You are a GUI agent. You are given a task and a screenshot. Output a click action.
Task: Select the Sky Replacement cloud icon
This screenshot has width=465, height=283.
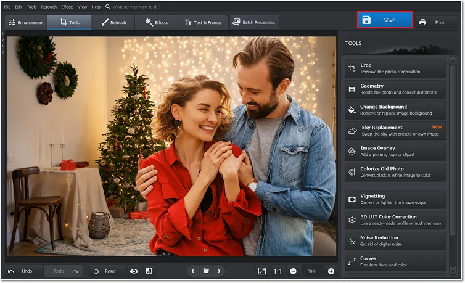(x=352, y=131)
